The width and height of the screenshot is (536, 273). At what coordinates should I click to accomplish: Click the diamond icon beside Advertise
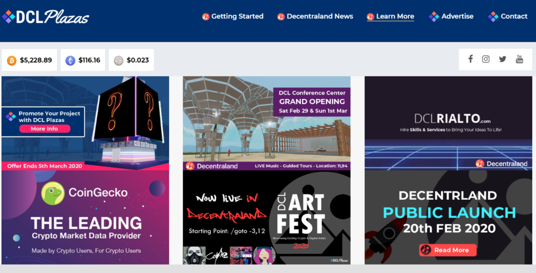pos(434,16)
